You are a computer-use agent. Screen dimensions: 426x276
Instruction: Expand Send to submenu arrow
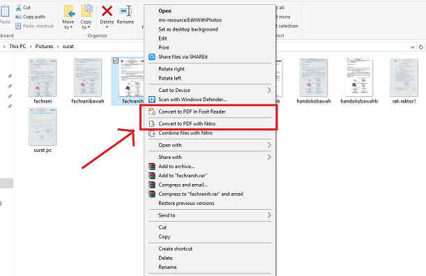pos(269,215)
